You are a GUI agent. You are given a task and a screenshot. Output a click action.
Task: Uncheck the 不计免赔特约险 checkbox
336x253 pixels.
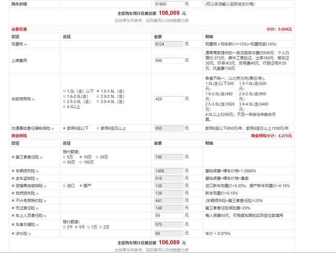13,201
